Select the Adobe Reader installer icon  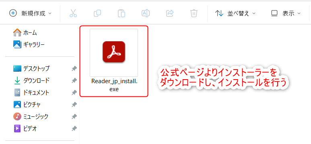(114, 52)
